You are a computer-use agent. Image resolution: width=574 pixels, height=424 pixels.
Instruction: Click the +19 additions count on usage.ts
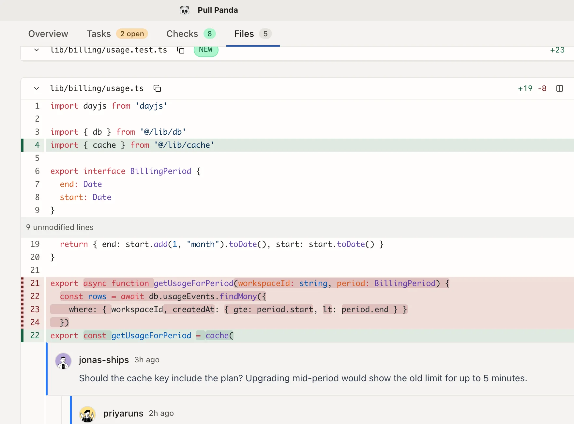(525, 88)
